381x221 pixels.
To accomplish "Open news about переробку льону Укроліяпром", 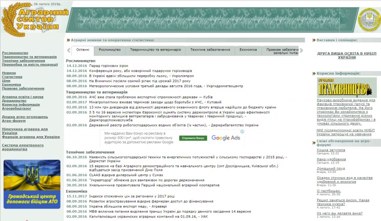I will pos(141,76).
